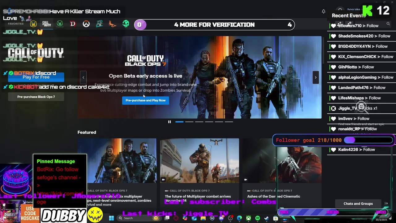Open friend management settings icon
The width and height of the screenshot is (396, 223).
[349, 24]
